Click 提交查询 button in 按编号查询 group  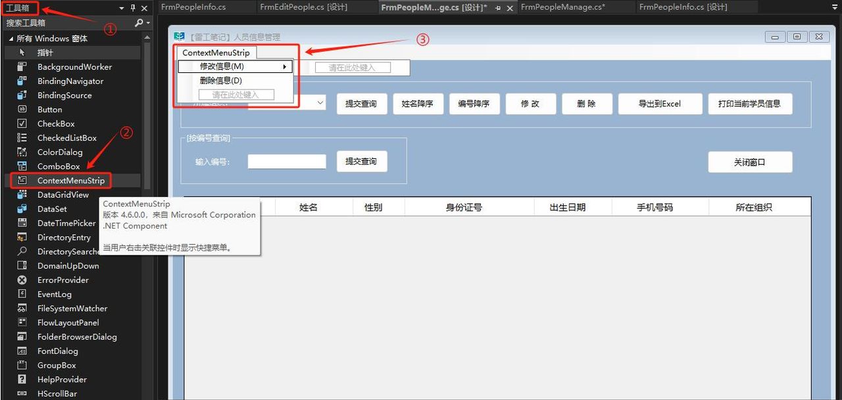(362, 161)
